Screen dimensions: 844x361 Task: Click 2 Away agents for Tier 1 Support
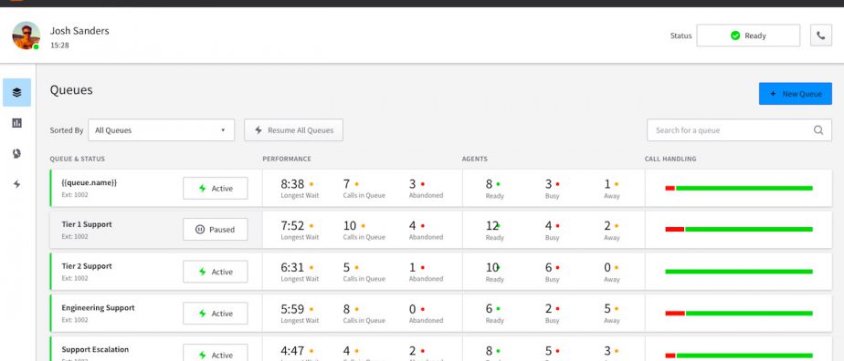[607, 226]
